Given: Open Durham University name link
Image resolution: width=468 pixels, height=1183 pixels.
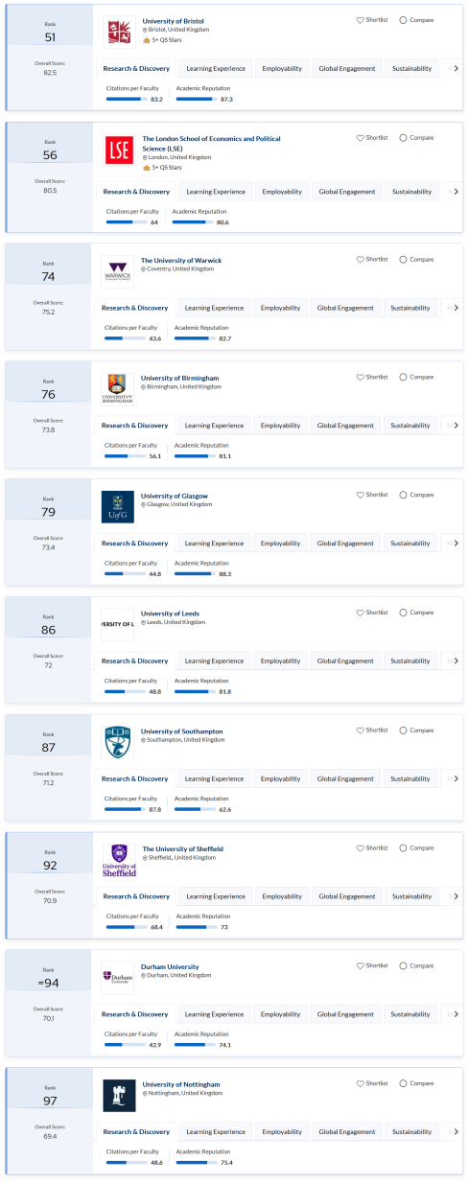Looking at the screenshot, I should pos(169,966).
